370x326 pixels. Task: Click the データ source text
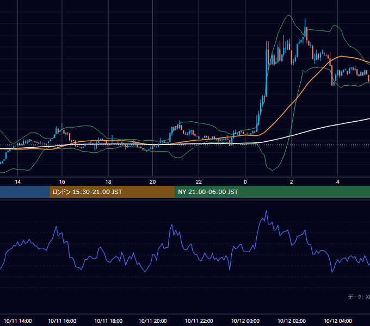coord(359,297)
